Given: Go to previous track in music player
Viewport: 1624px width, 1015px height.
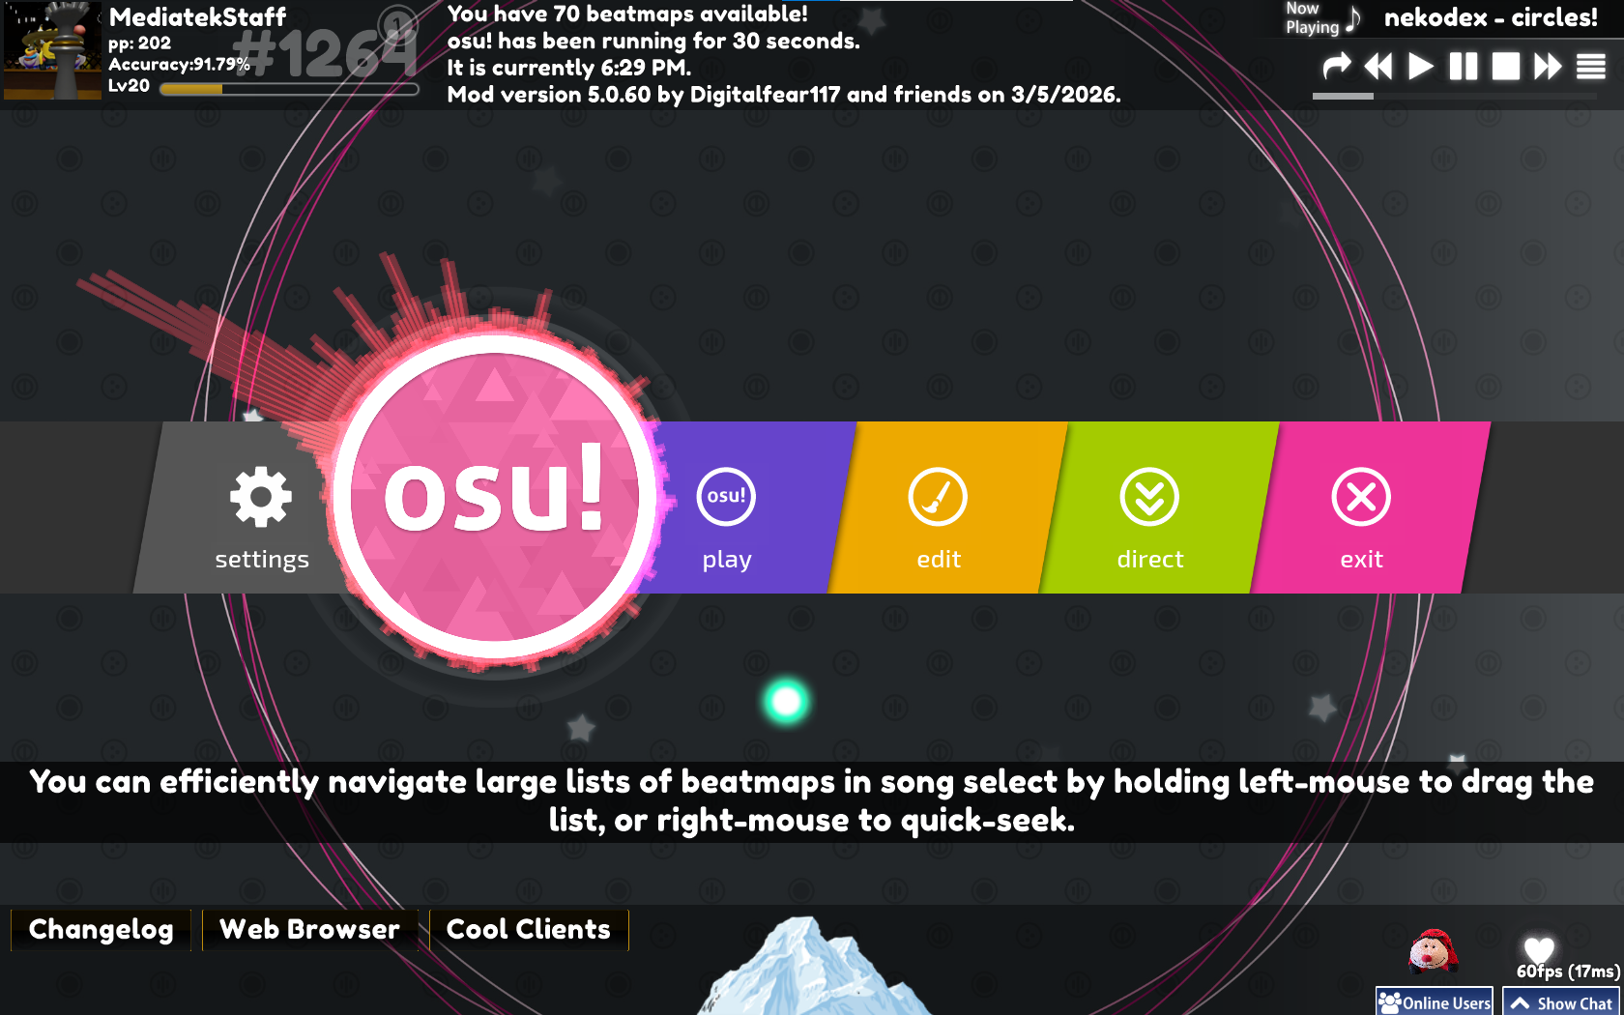Looking at the screenshot, I should [x=1378, y=67].
